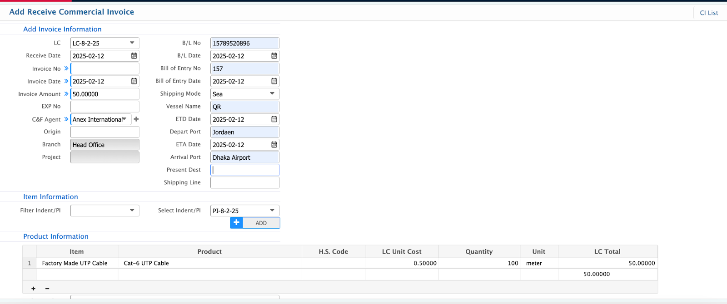Viewport: 727px width, 304px height.
Task: Open ETA Date calendar icon
Action: coord(274,145)
